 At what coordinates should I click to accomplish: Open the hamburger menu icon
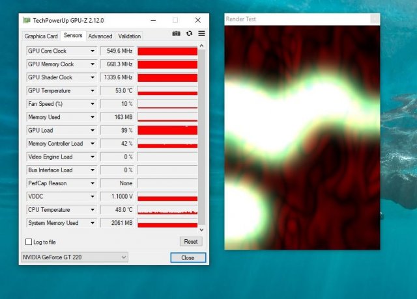pos(201,33)
